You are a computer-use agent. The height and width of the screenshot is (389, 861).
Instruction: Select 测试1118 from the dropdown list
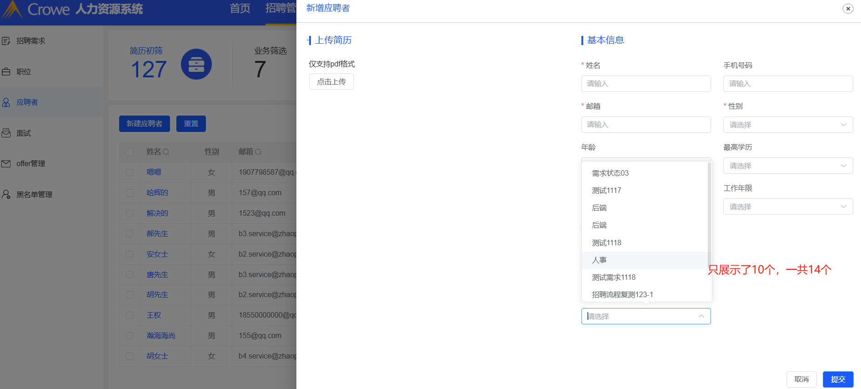pos(645,243)
